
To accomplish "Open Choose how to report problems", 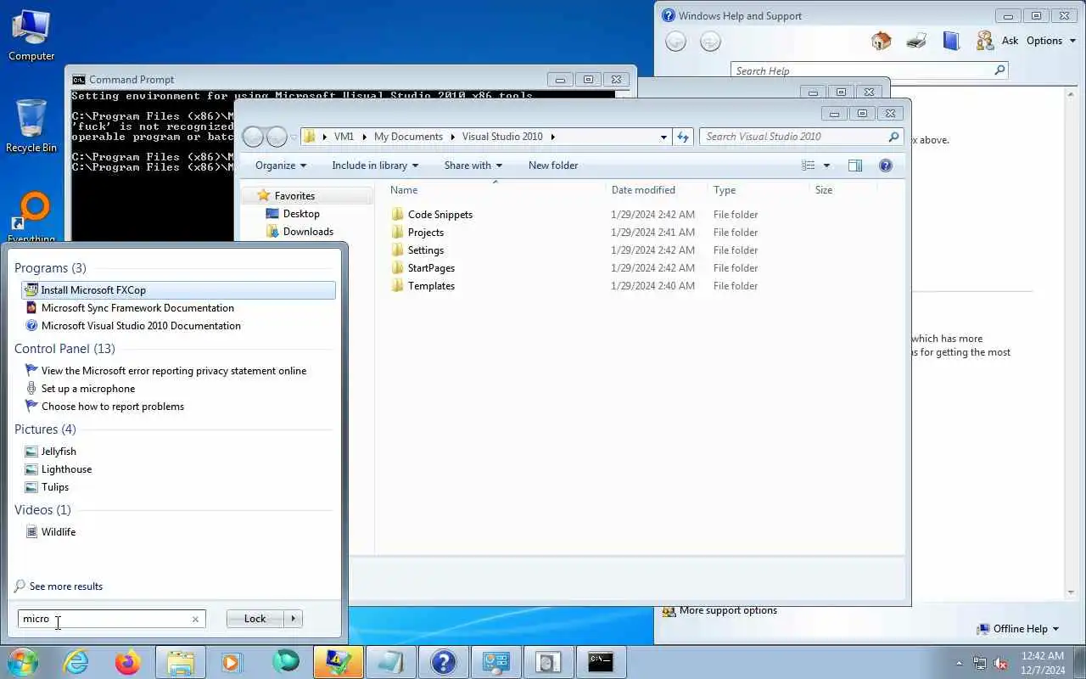I will pyautogui.click(x=113, y=407).
